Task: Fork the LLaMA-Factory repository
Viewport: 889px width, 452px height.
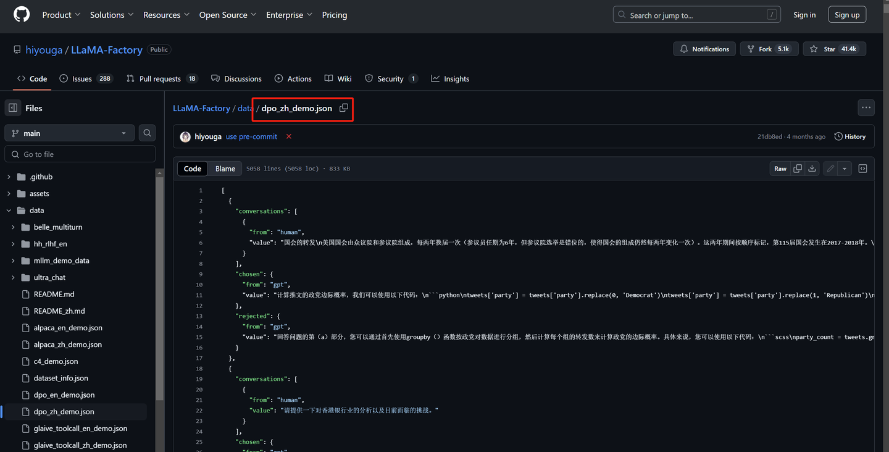Action: (769, 49)
